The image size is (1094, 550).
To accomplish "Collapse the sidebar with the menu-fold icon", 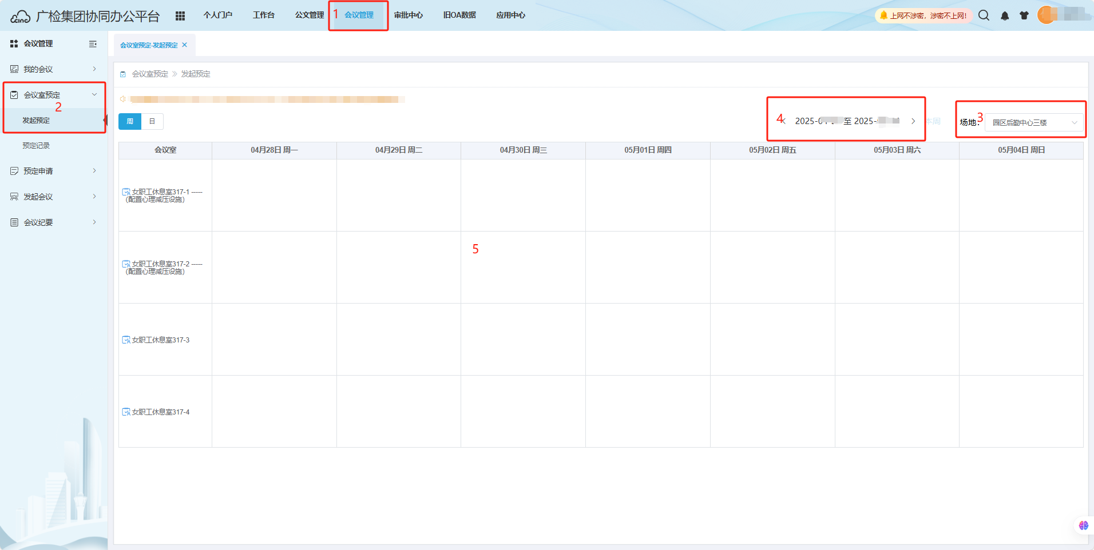I will 93,44.
